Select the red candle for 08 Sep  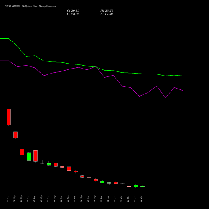pos(15,135)
